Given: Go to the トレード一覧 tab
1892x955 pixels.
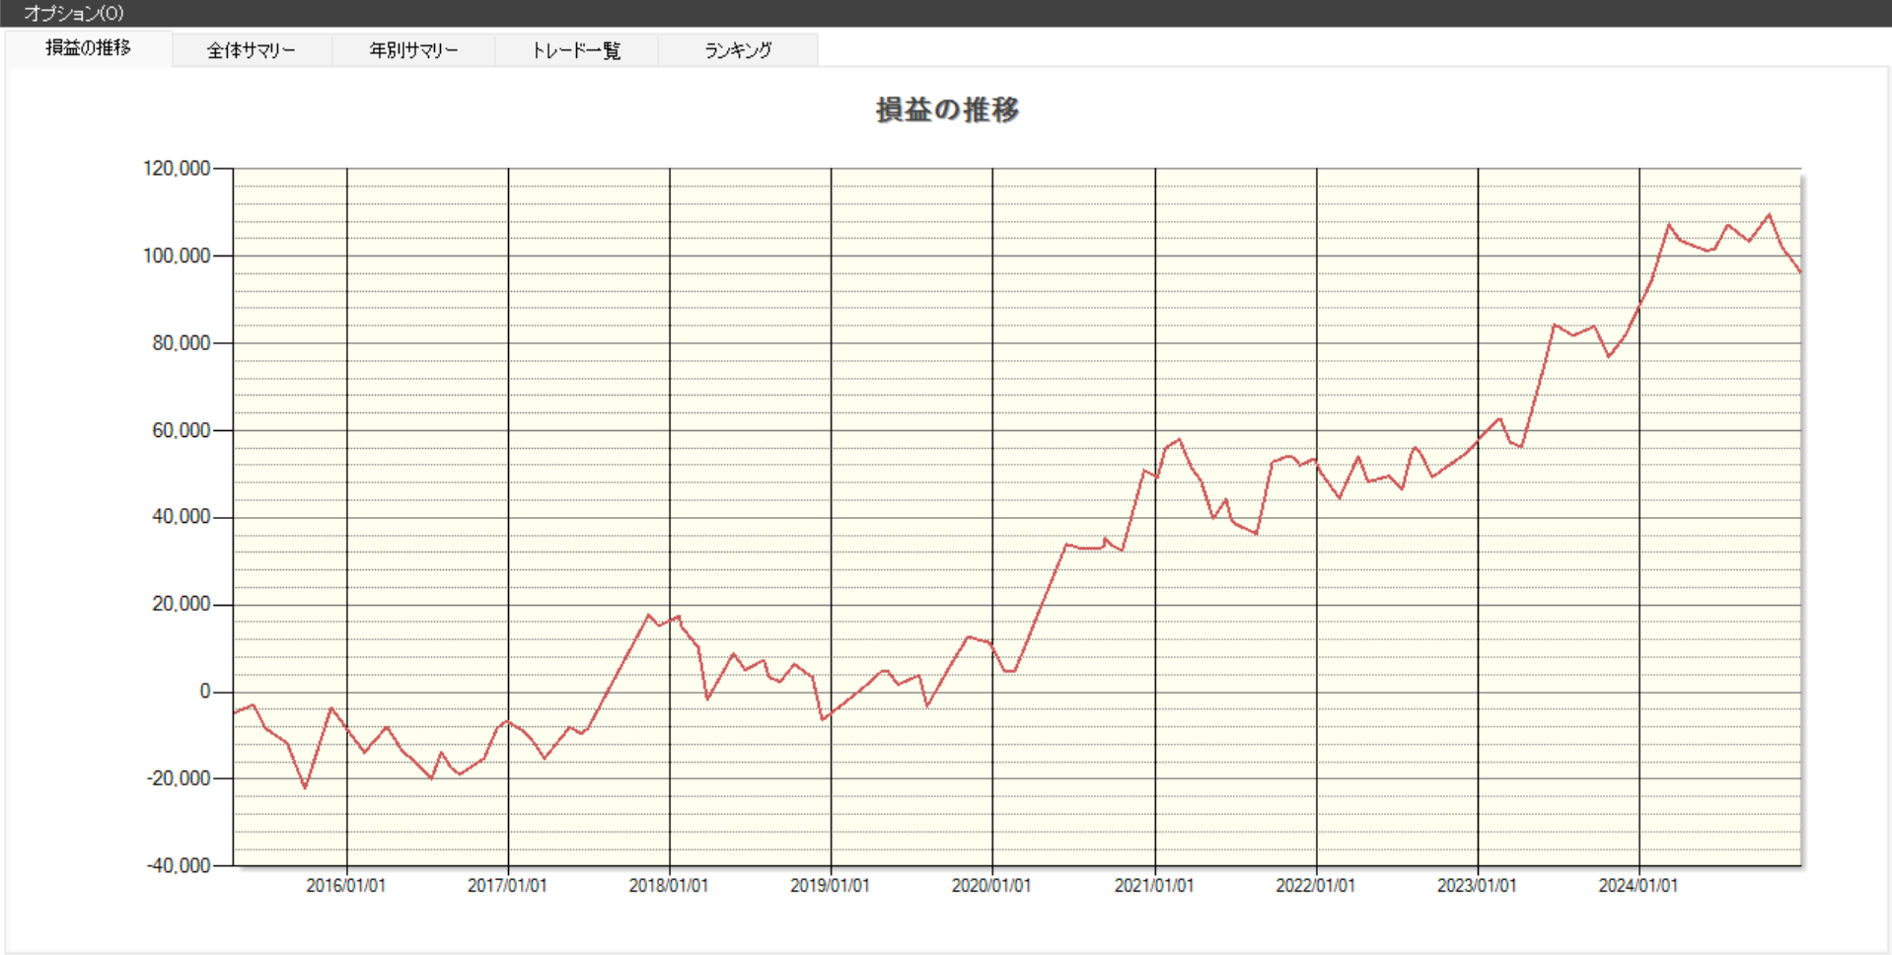Looking at the screenshot, I should pos(576,50).
